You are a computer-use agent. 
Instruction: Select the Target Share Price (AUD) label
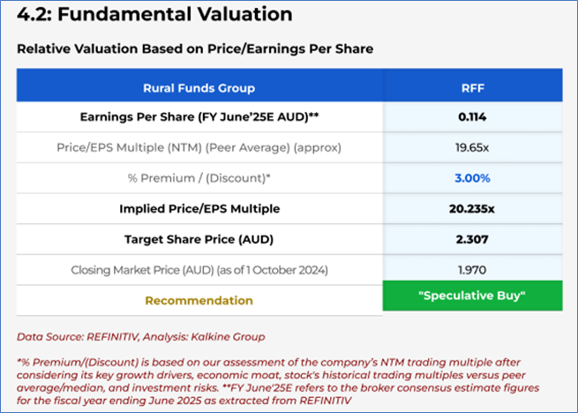[199, 239]
